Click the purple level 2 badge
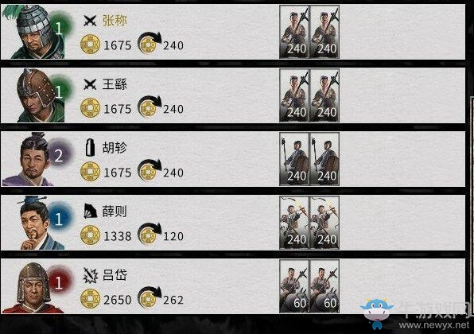 [x=60, y=155]
